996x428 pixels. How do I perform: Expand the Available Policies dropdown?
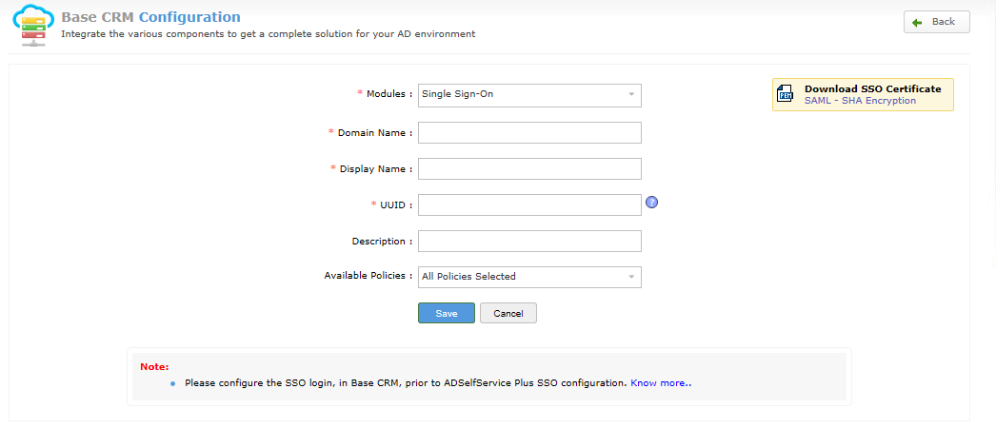(529, 277)
